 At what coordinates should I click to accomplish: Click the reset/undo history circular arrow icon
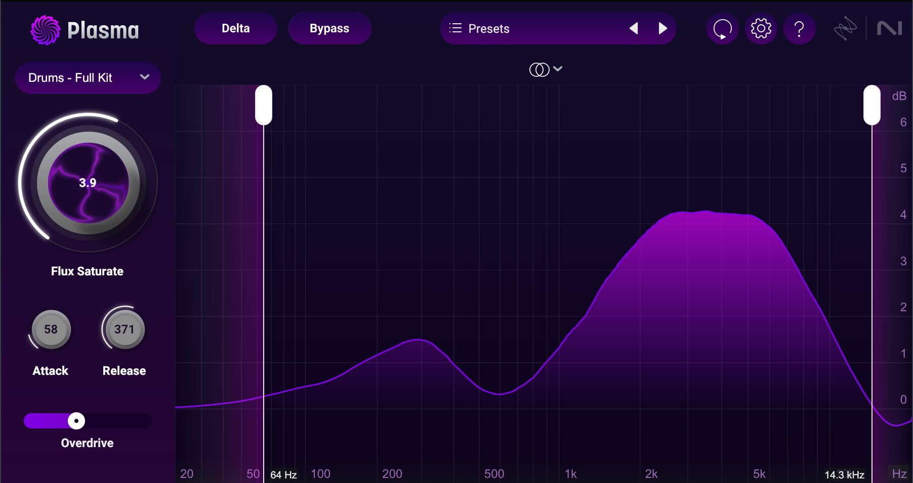(x=722, y=29)
